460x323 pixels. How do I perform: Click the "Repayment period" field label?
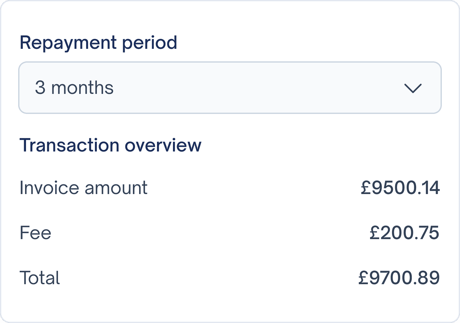click(x=98, y=43)
